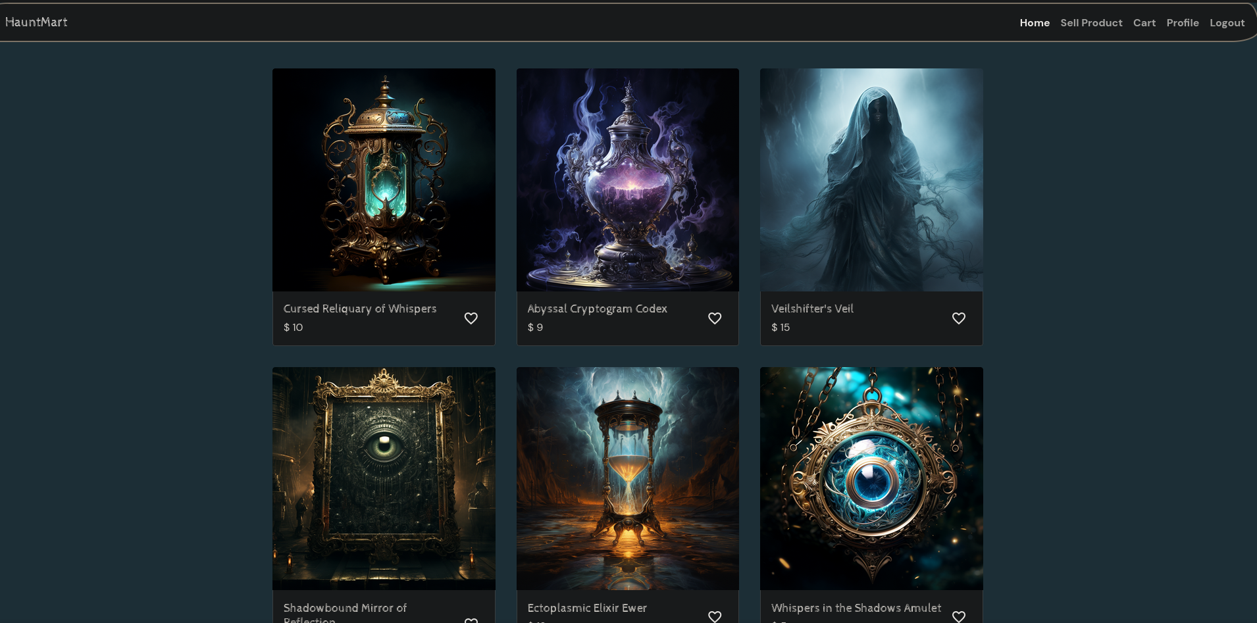Open Sell Product page
The image size is (1257, 623).
(1091, 22)
